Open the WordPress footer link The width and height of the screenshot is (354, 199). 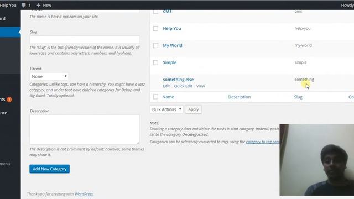click(x=84, y=194)
